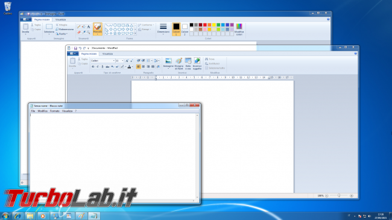
Task: Click the Undo icon in WordPad title bar
Action: 80,48
